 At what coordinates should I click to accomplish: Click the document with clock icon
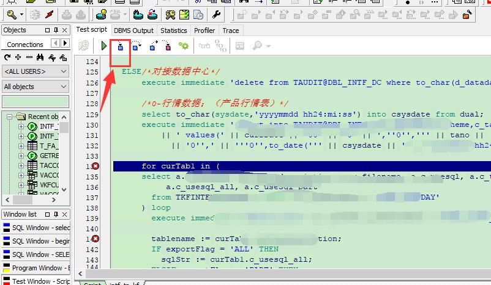point(198,15)
